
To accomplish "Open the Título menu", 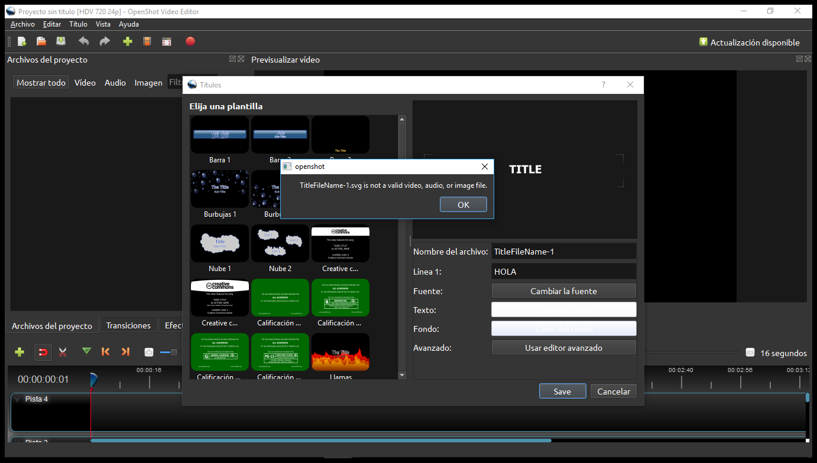I will 78,24.
